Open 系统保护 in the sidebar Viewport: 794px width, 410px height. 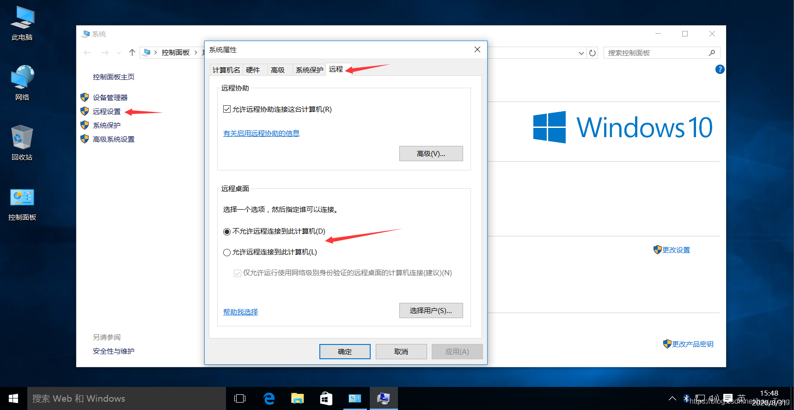pyautogui.click(x=107, y=125)
